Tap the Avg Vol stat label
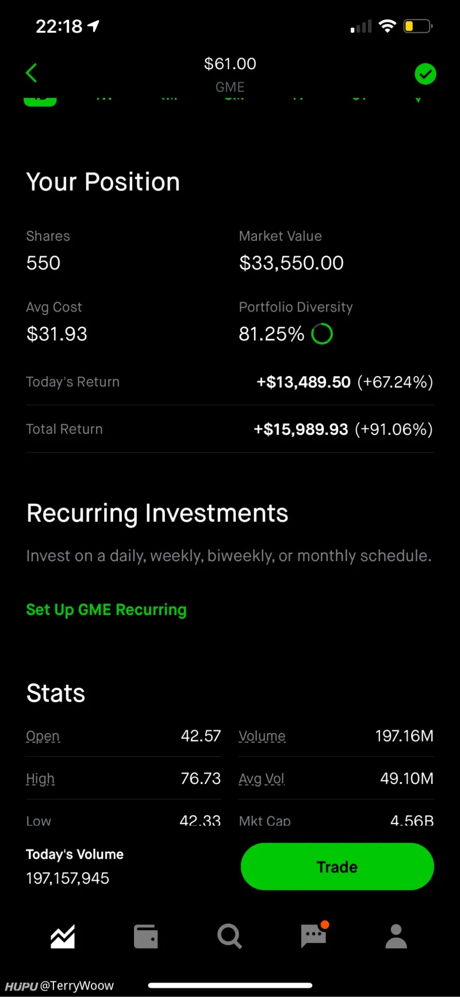This screenshot has height=997, width=460. point(262,779)
